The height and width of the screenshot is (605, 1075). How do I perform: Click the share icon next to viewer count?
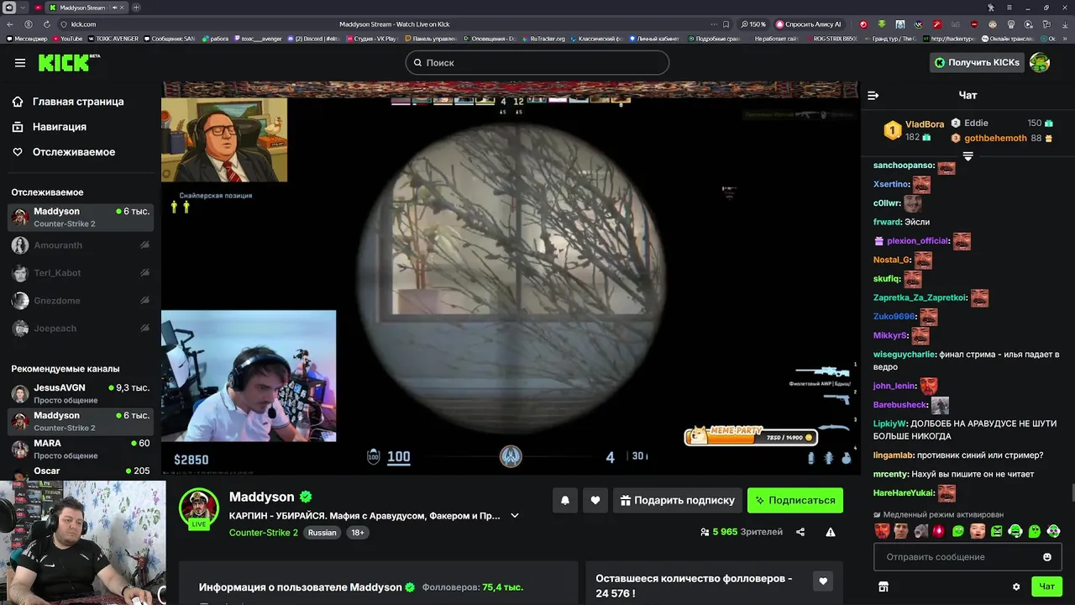tap(800, 532)
